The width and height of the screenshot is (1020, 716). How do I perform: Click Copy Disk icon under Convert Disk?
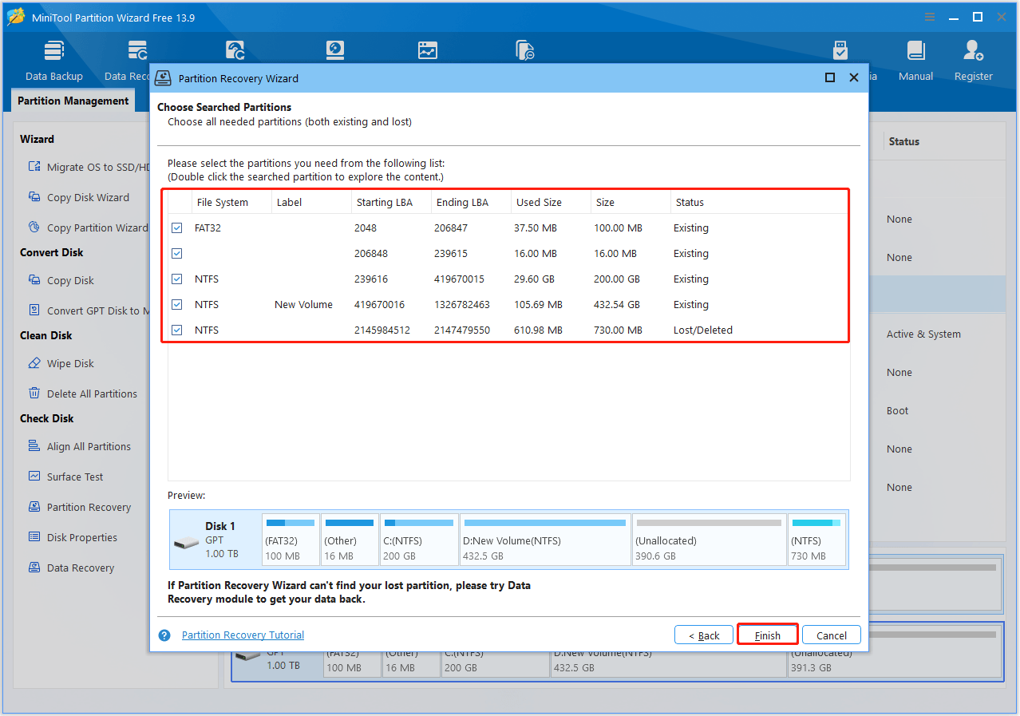[x=34, y=280]
